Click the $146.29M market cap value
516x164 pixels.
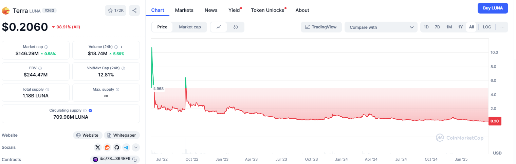coord(27,53)
